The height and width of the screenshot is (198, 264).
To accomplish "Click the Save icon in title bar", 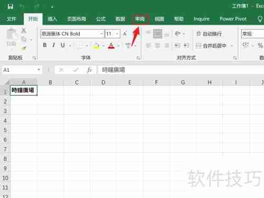I will tap(11, 6).
